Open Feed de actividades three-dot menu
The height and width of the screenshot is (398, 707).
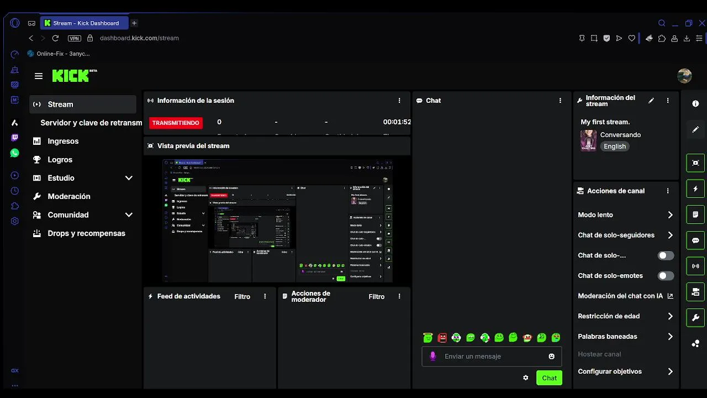pyautogui.click(x=265, y=296)
